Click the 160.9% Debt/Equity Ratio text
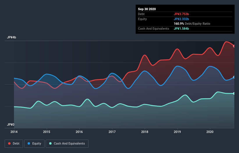 click(192, 24)
